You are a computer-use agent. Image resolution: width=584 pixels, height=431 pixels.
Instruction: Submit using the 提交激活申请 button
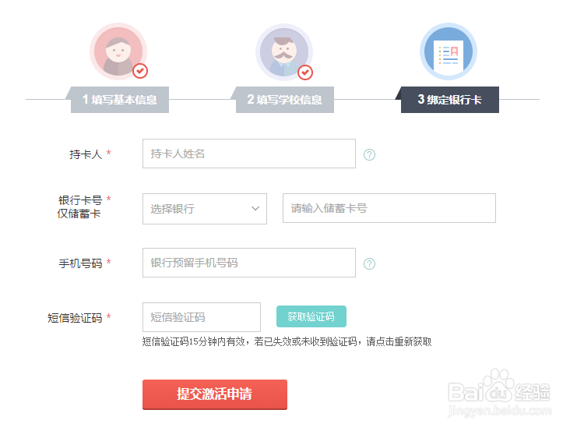[x=215, y=394]
